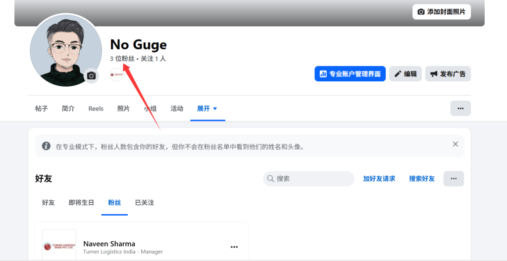
Task: Click the megaphone Advertise button
Action: (448, 74)
